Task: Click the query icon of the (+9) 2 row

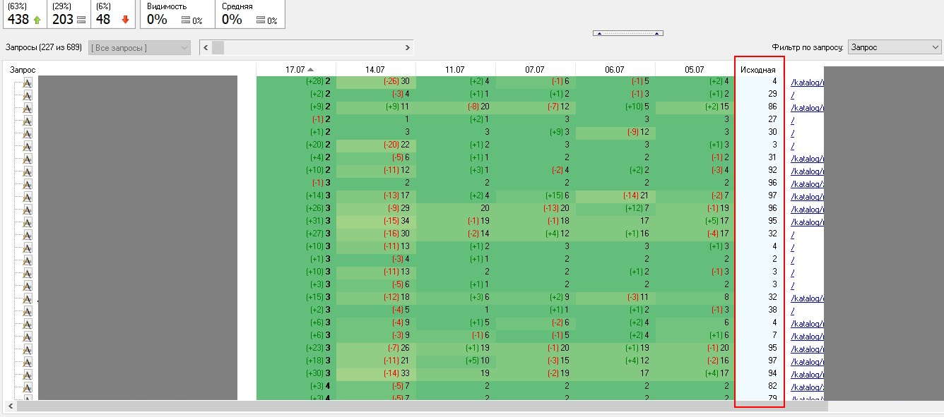Action: coord(28,107)
